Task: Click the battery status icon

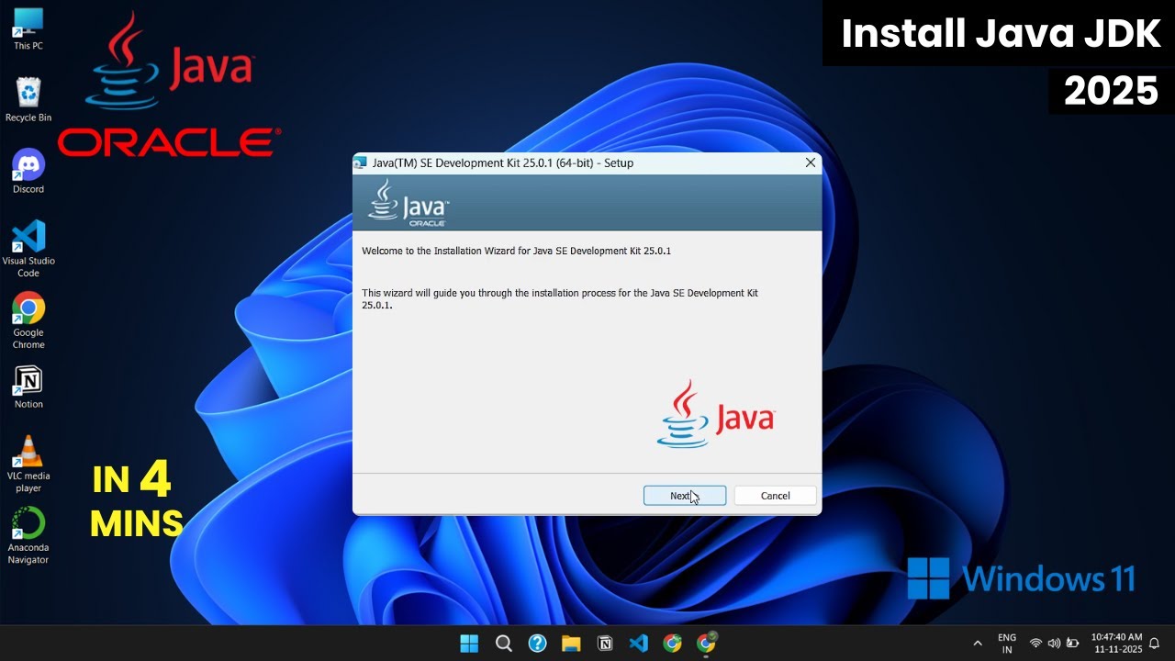Action: (x=1072, y=644)
